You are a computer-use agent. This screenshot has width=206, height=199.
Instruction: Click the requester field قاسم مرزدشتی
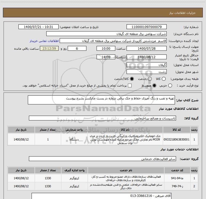(113, 41)
